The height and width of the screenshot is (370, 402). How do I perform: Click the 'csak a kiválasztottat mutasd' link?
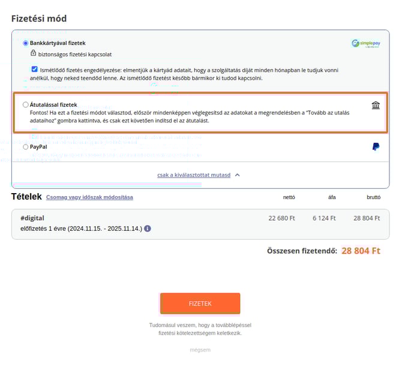194,175
